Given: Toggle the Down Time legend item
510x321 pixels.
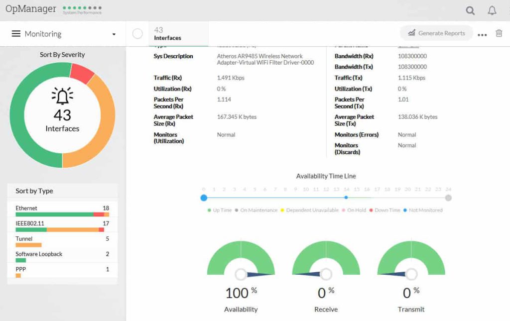Looking at the screenshot, I should point(386,210).
